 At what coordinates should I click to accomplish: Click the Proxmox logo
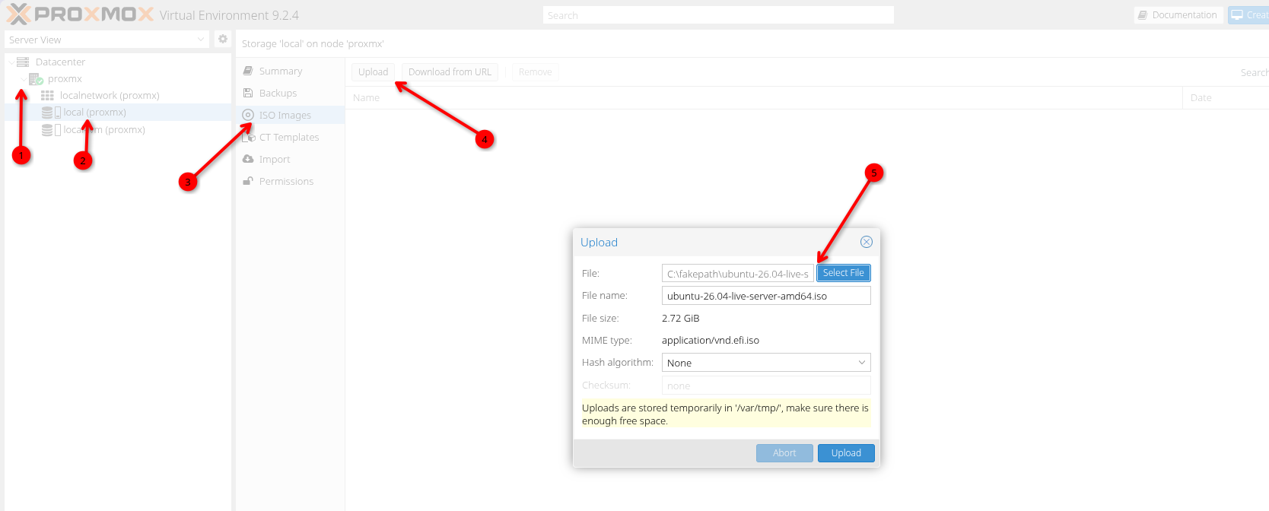pos(80,14)
